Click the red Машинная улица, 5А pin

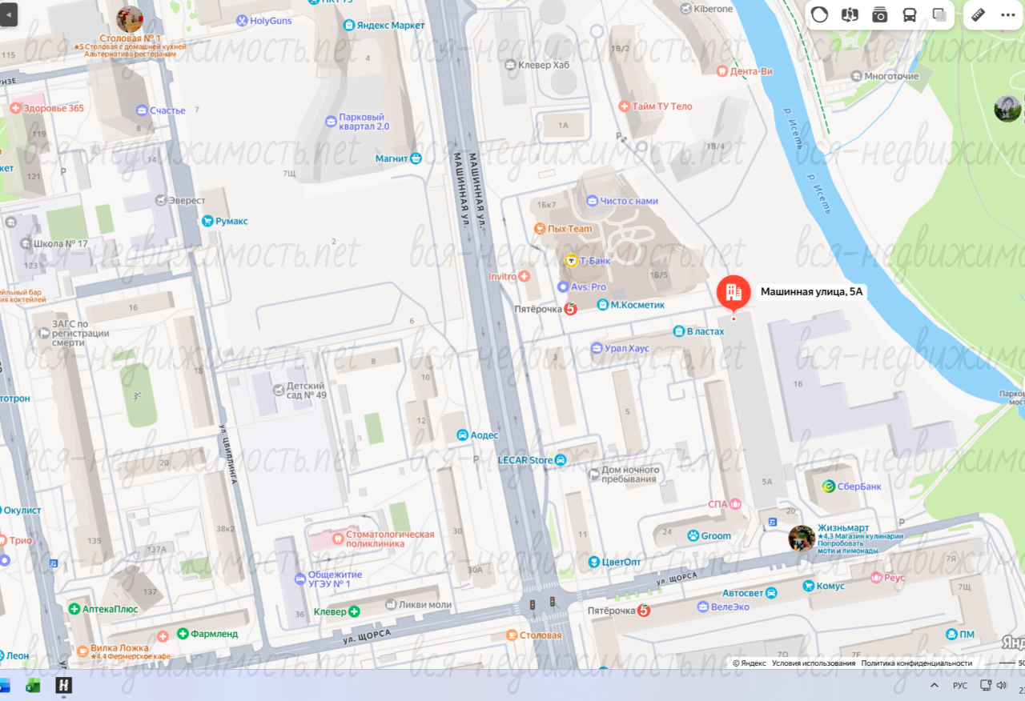pos(733,293)
